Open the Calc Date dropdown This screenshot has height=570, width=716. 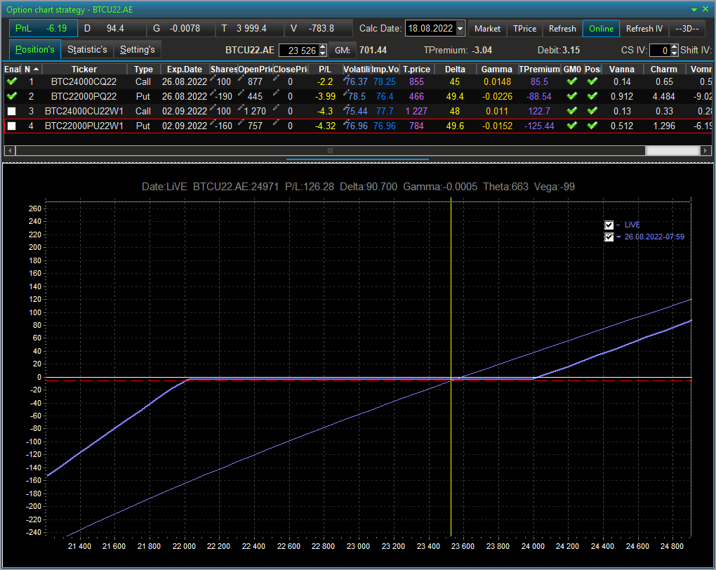click(460, 28)
